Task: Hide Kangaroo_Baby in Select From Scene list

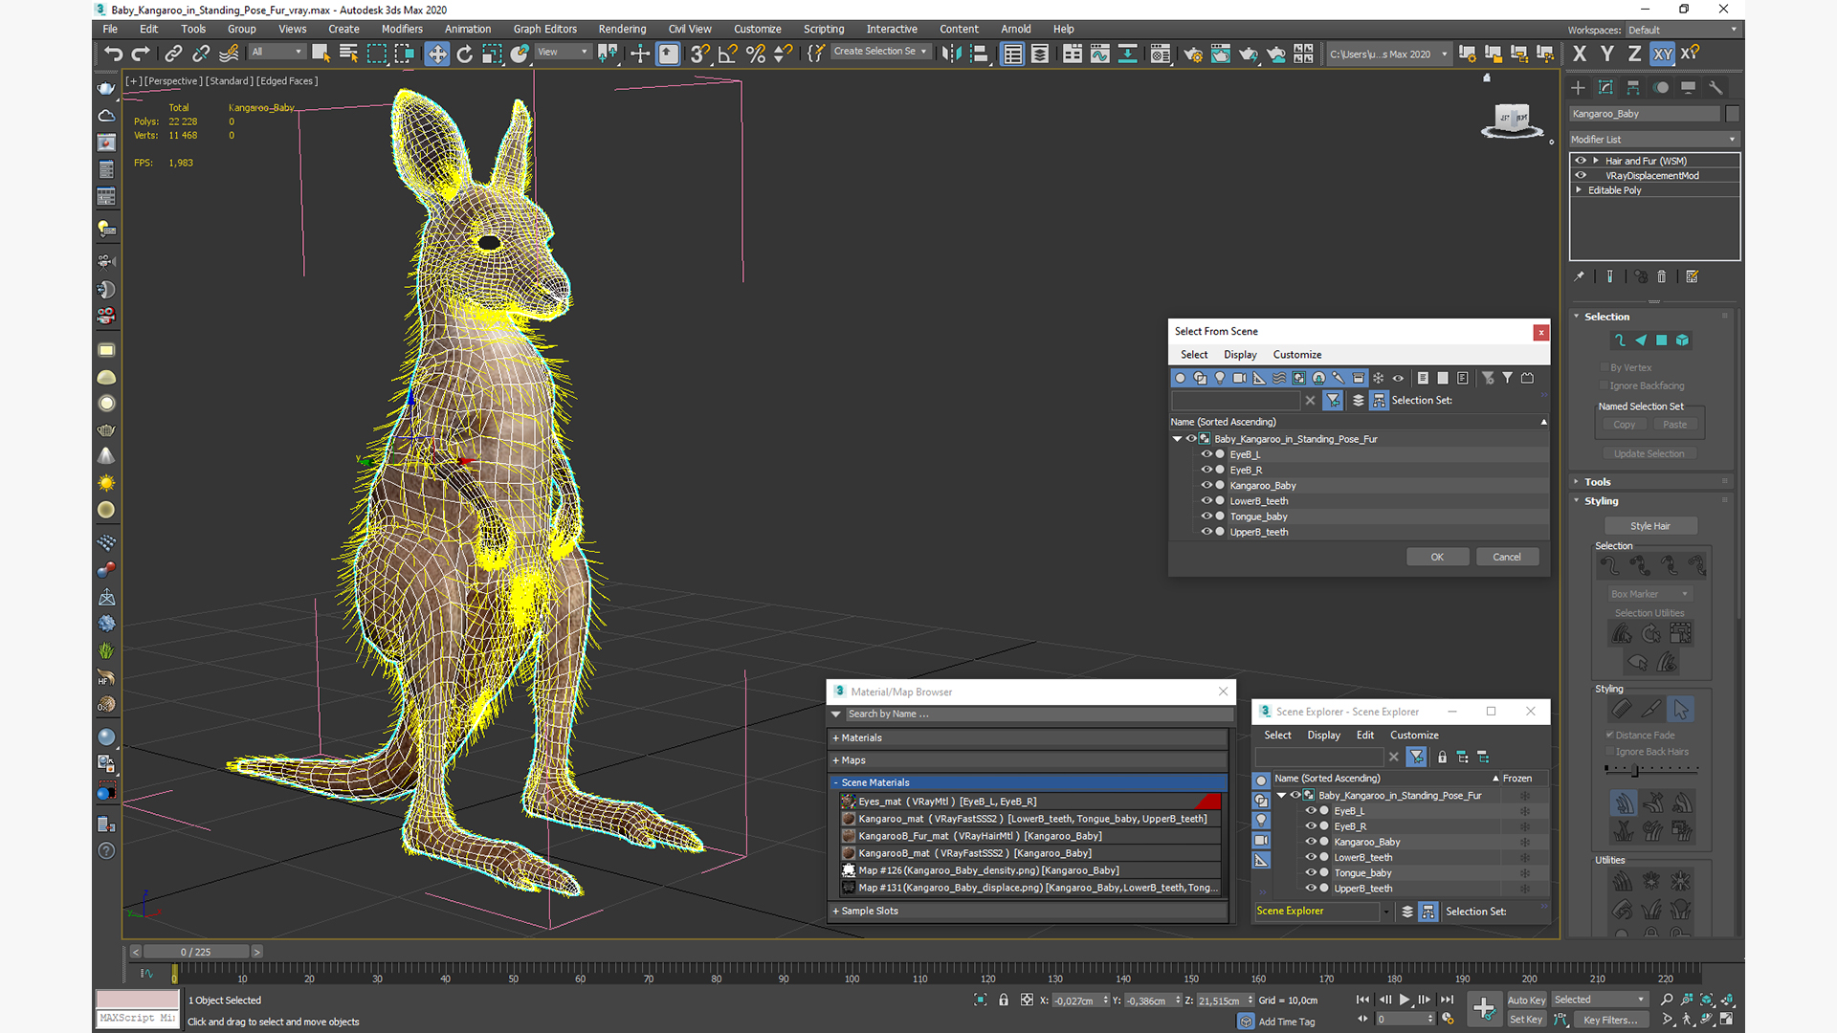Action: (1206, 486)
